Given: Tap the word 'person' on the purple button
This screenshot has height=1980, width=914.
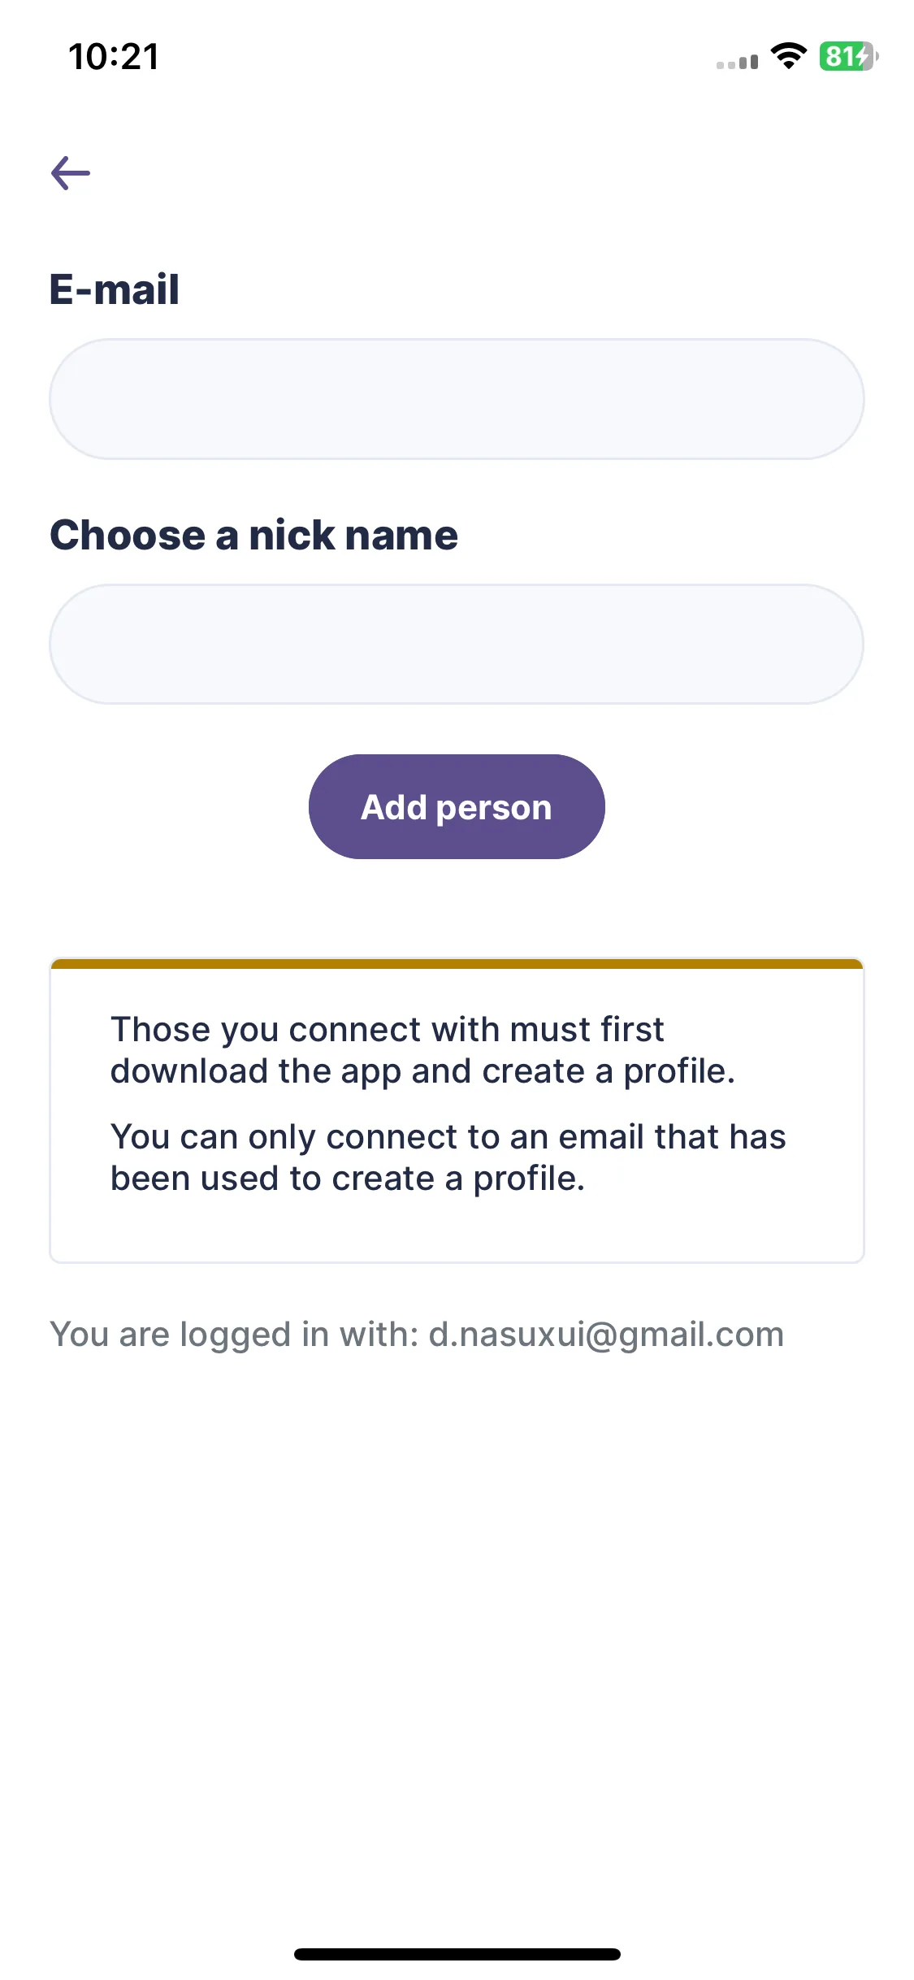Looking at the screenshot, I should [494, 809].
